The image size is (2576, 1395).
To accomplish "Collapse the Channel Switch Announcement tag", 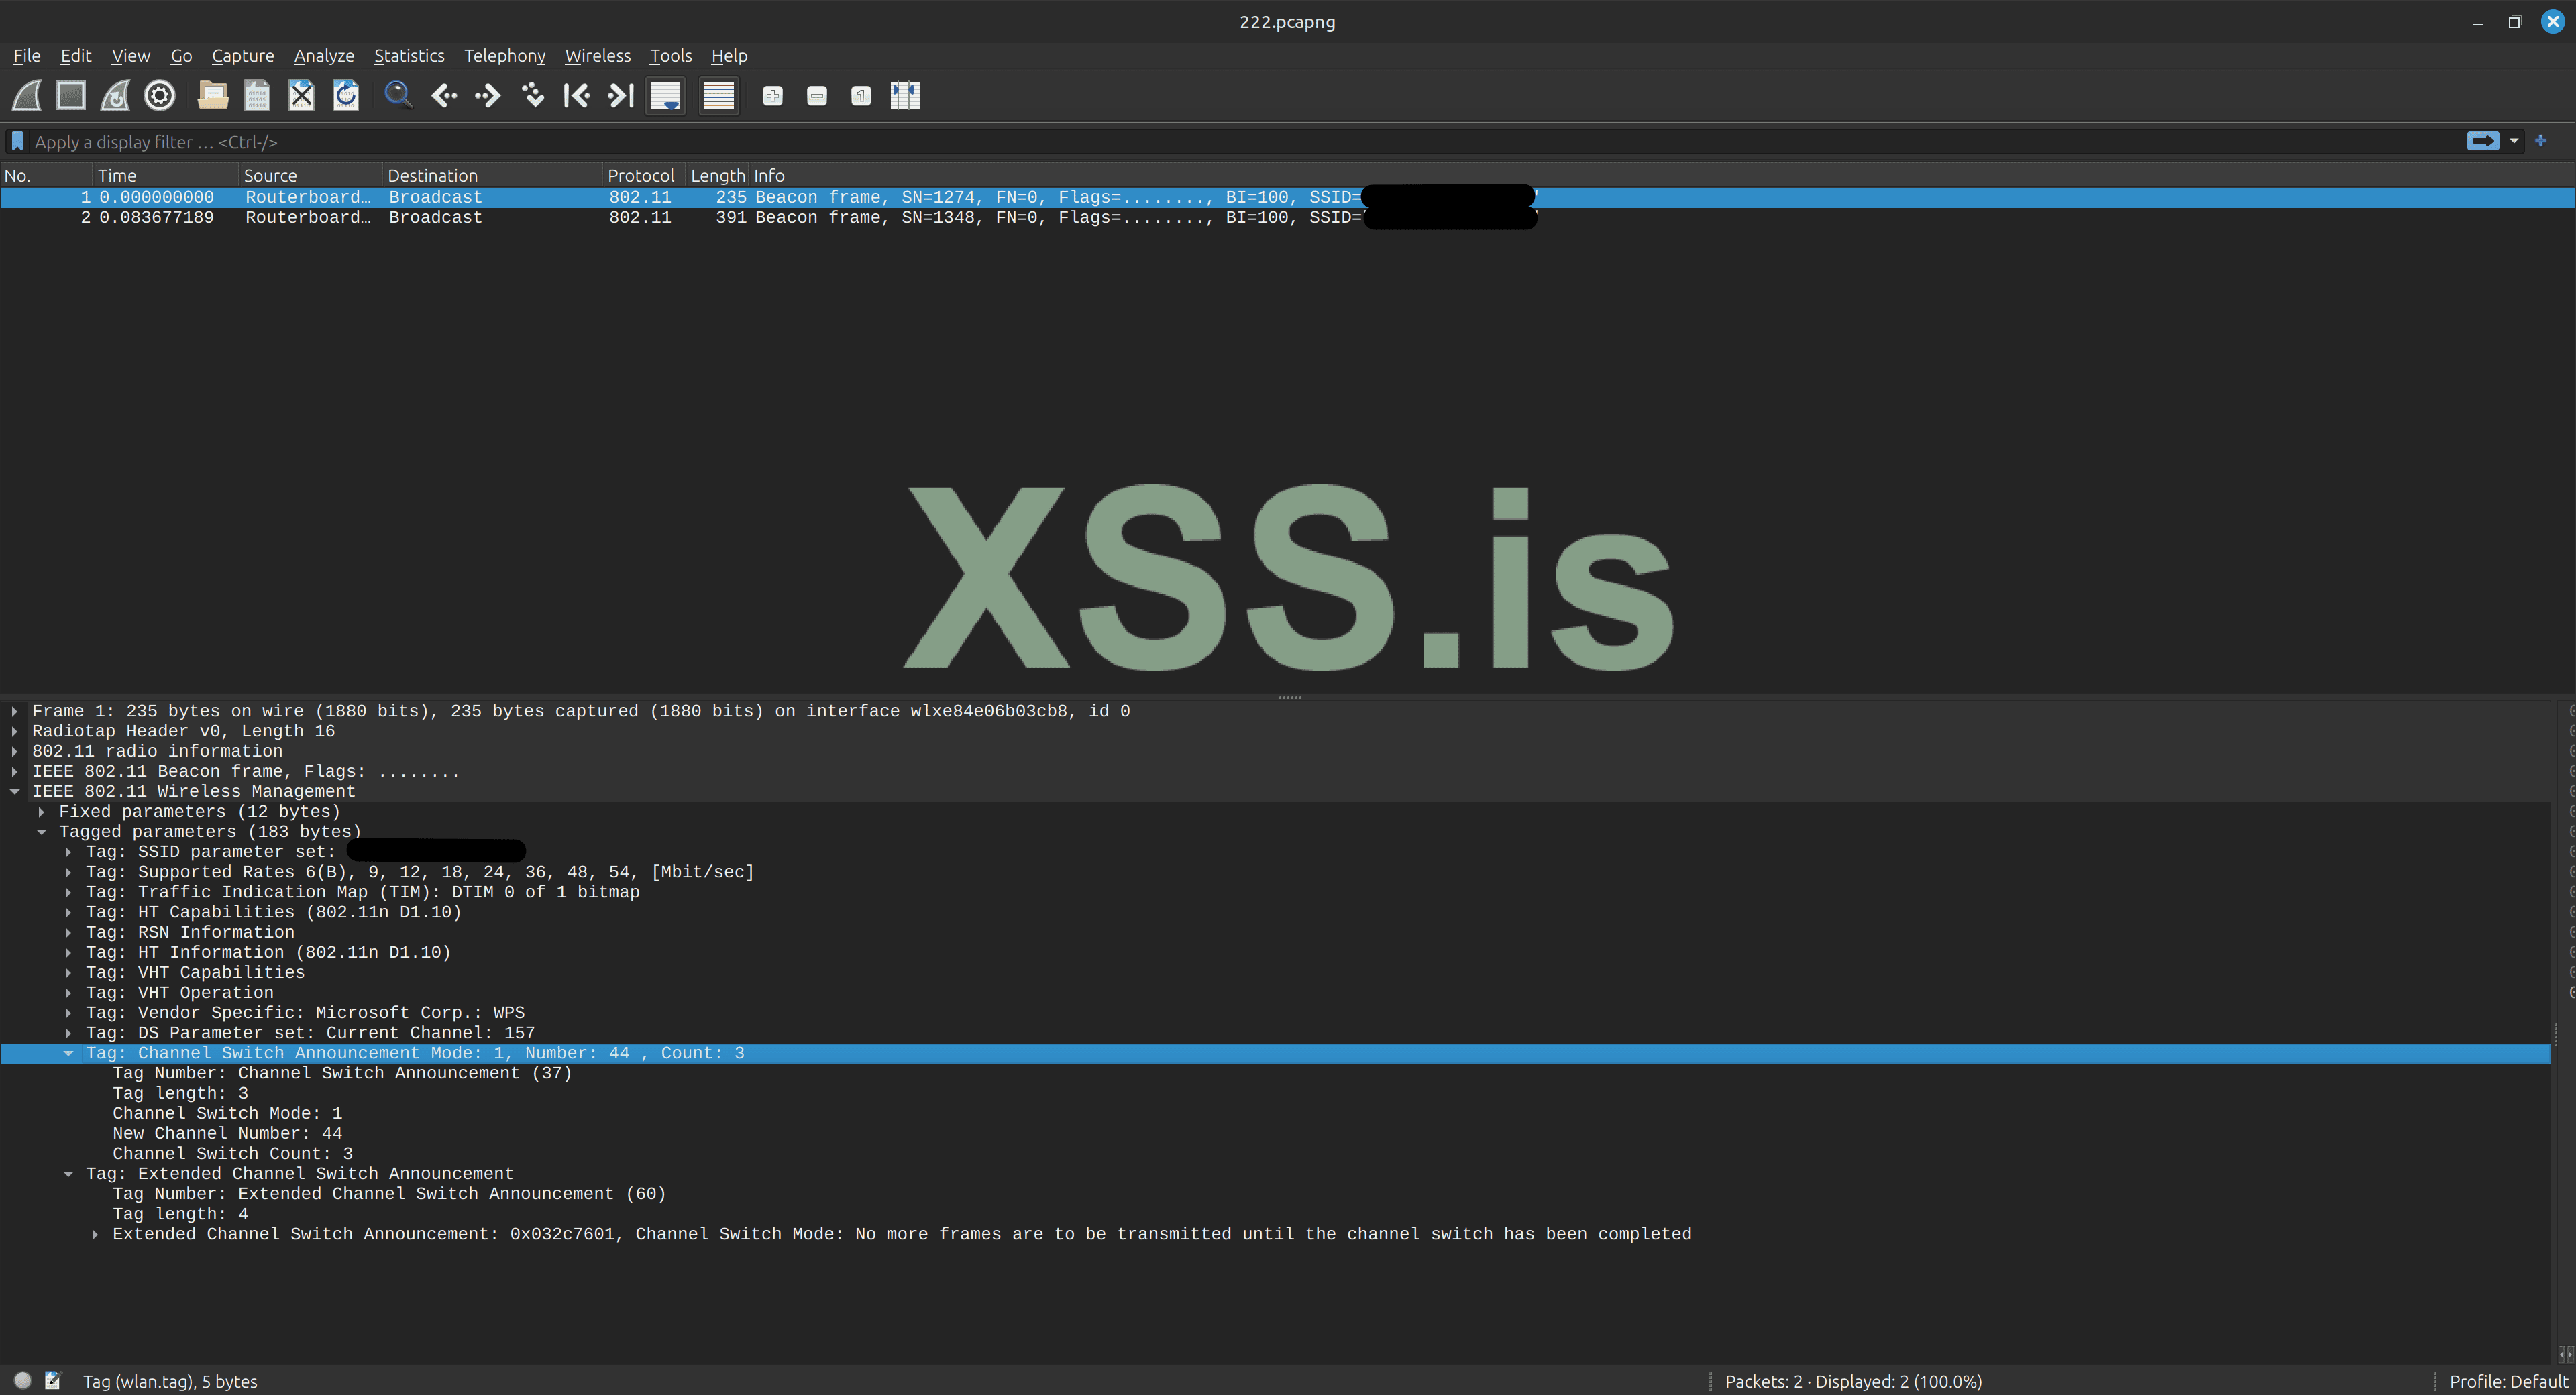I will point(68,1053).
